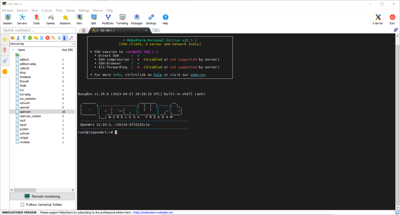
Task: Open the Macros menu
Action: 98,10
